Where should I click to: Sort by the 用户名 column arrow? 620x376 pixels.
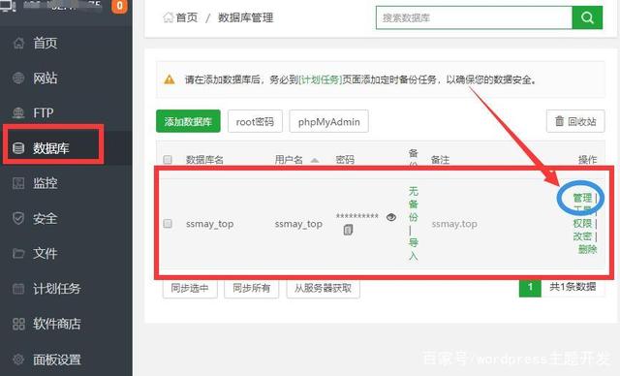click(x=315, y=160)
